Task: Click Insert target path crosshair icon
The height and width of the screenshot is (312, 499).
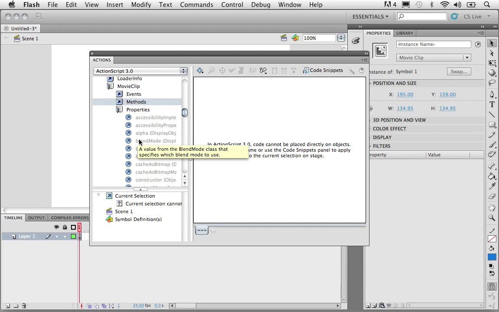Action: [222, 70]
